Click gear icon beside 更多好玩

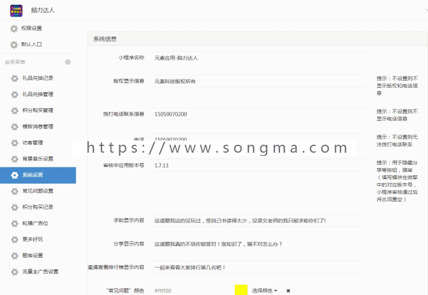click(15, 239)
